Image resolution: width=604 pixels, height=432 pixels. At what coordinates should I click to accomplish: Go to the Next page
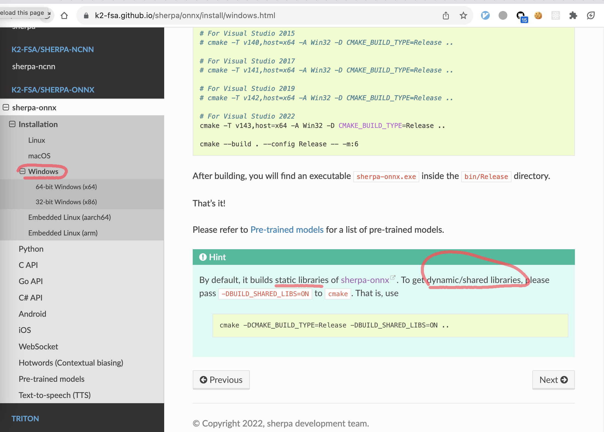(553, 380)
